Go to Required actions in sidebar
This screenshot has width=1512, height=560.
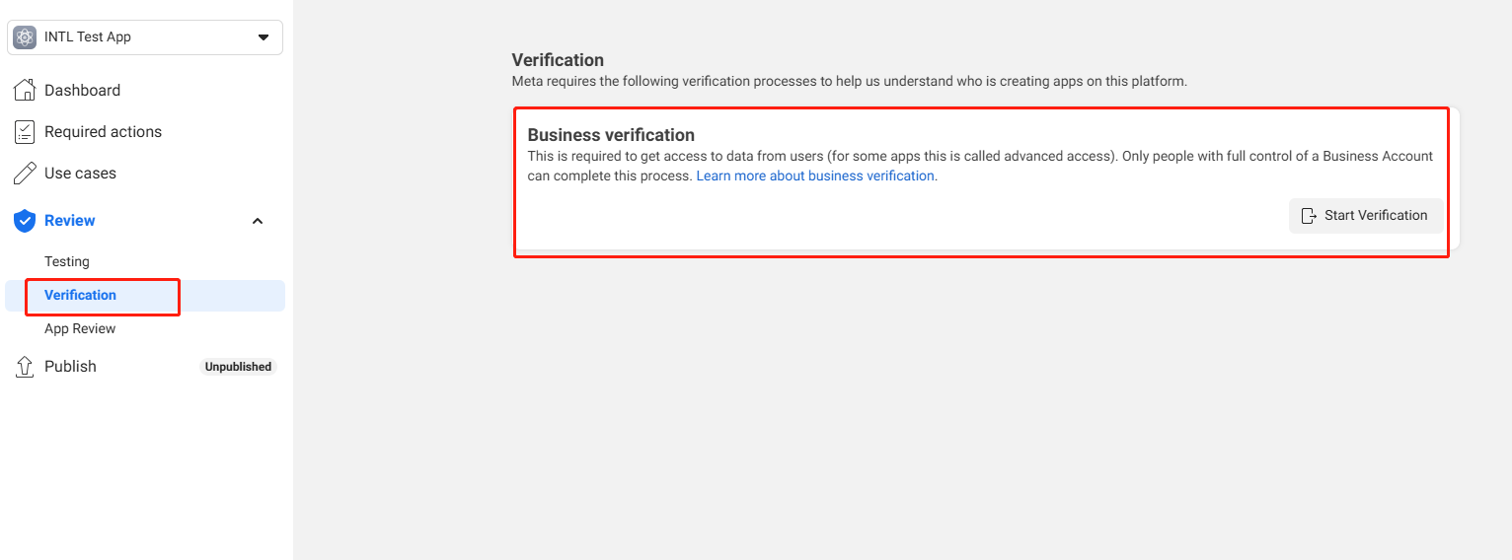(x=103, y=132)
